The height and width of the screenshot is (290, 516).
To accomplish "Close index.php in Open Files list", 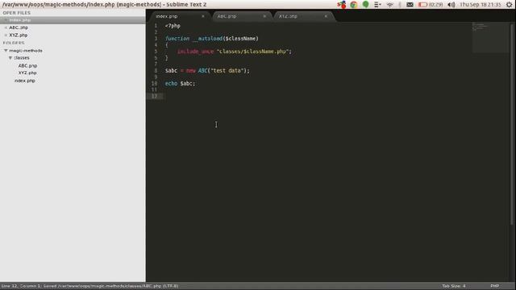I will [x=6, y=20].
